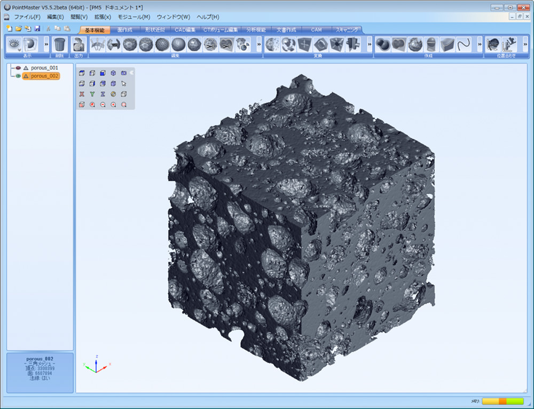Open the モジュール(M) menu
The height and width of the screenshot is (409, 534).
pos(134,17)
